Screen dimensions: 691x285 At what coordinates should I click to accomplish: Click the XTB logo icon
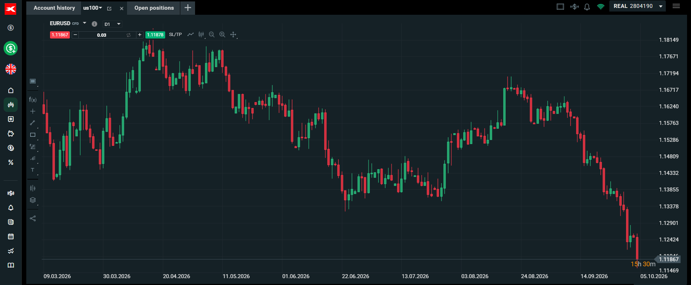[x=10, y=9]
